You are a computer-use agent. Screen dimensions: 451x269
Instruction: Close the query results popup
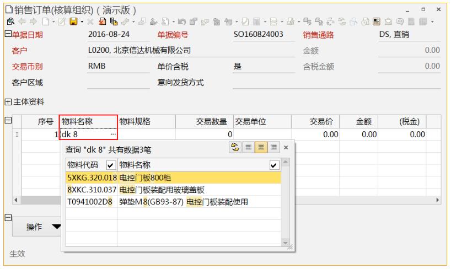[x=286, y=148]
